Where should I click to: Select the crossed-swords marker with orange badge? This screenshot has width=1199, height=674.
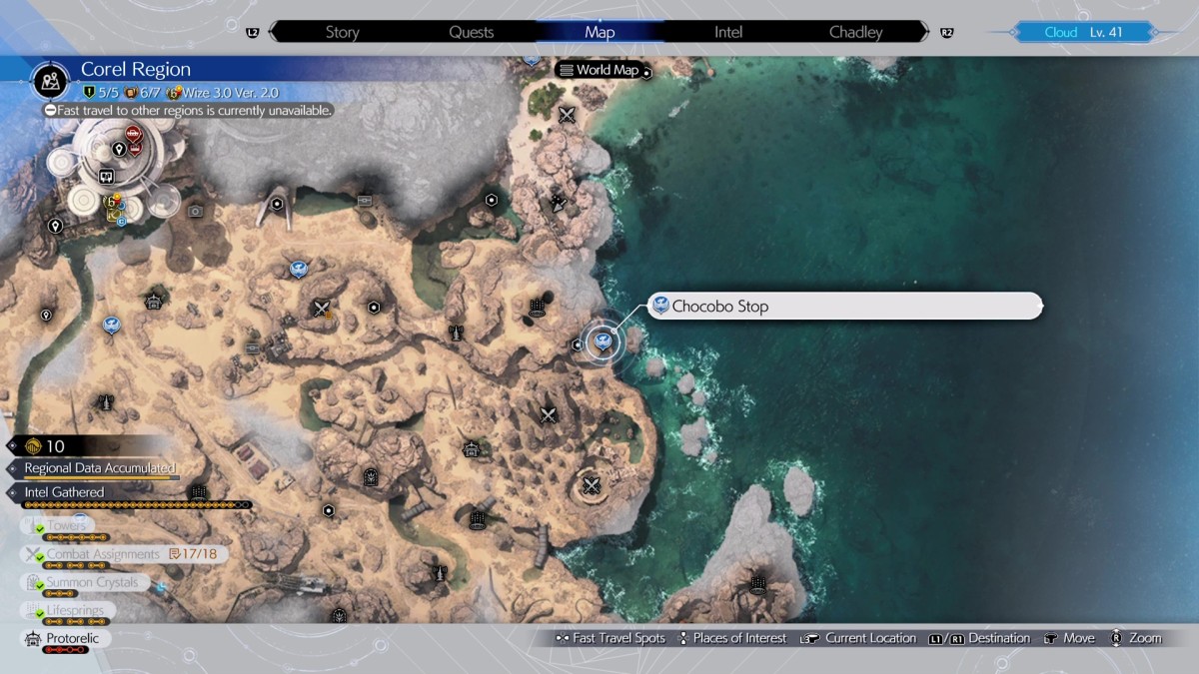322,309
